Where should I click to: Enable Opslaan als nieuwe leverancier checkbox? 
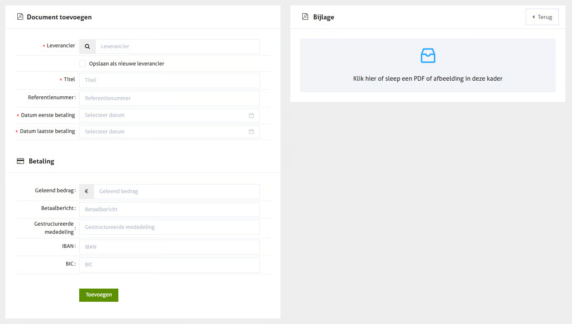tap(82, 63)
